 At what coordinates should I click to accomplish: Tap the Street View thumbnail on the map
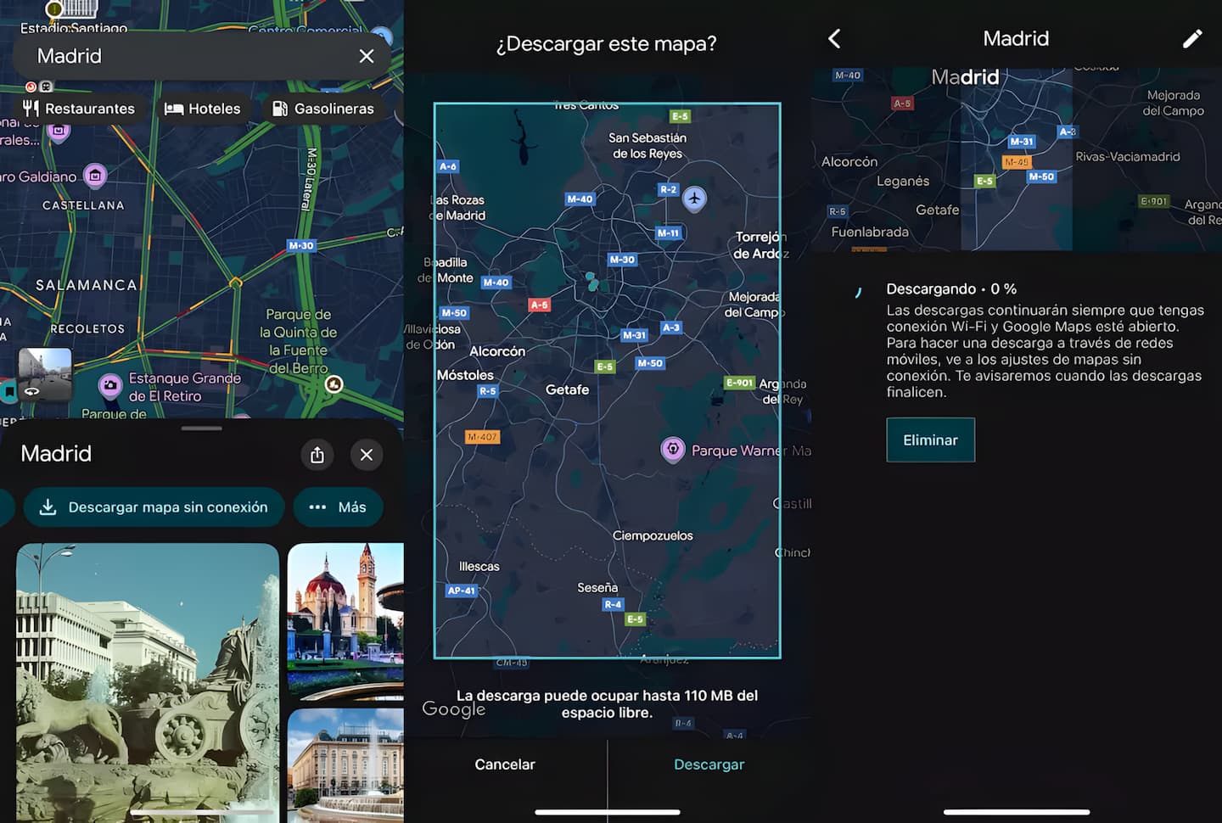tap(45, 373)
